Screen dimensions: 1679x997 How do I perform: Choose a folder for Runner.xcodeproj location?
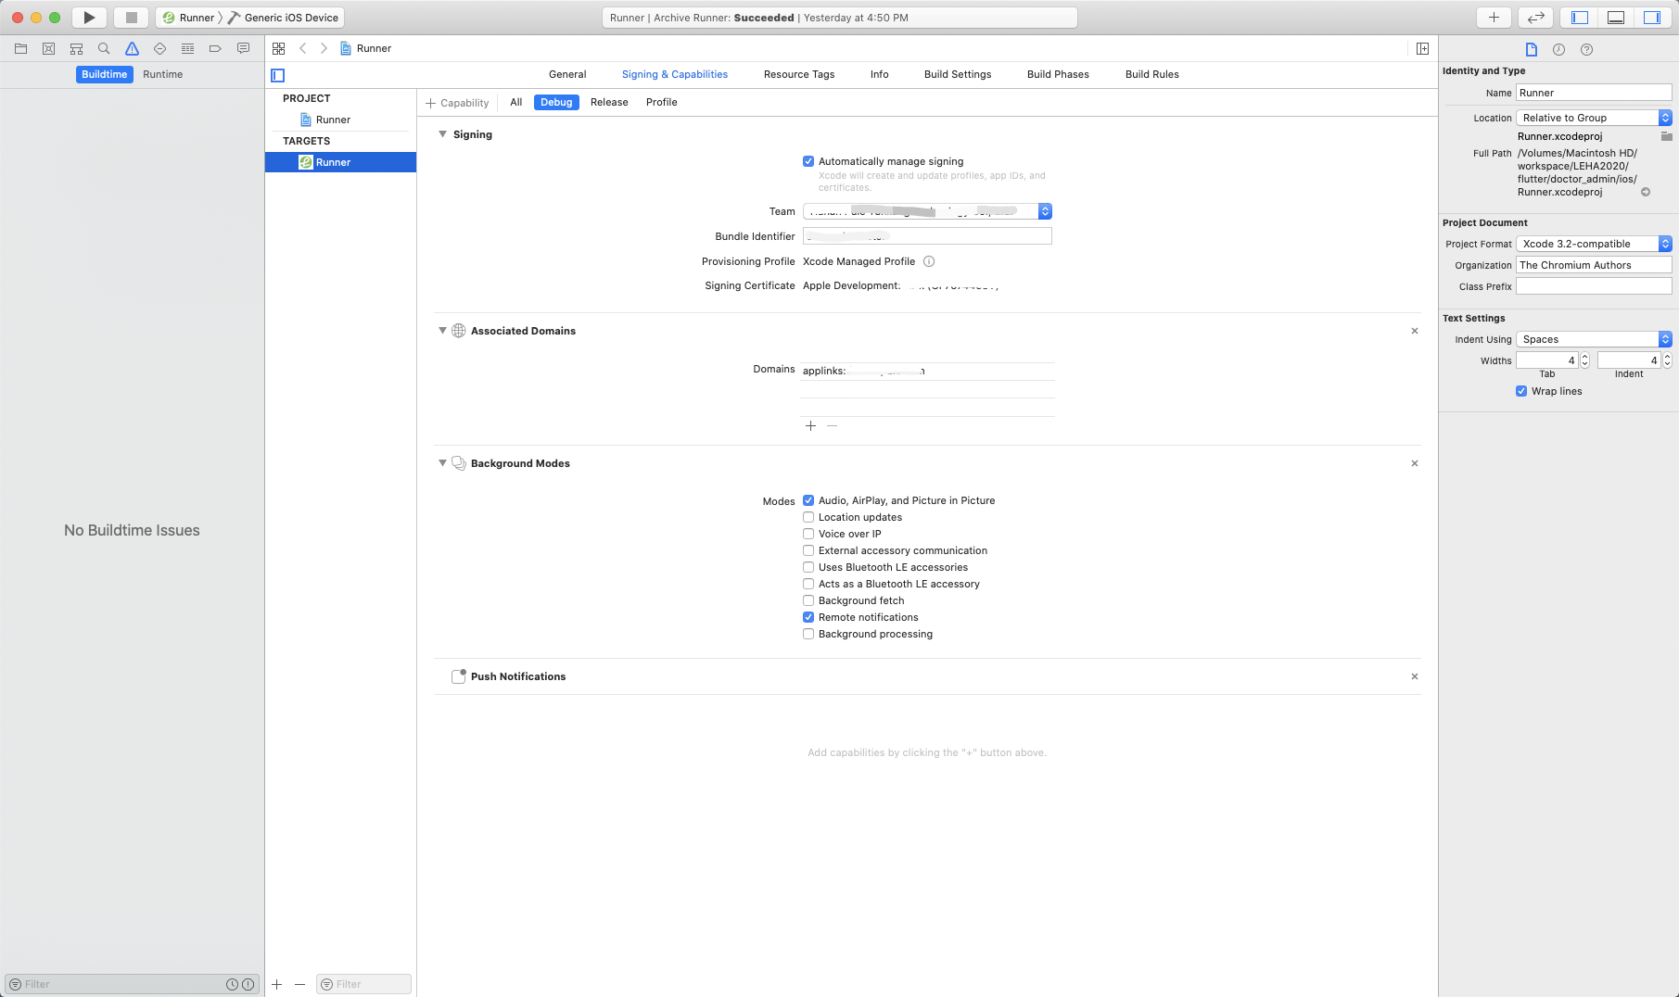click(1666, 136)
